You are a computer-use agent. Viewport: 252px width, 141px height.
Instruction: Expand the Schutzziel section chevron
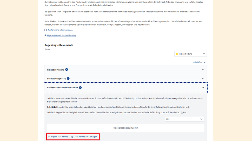pyautogui.click(x=203, y=79)
